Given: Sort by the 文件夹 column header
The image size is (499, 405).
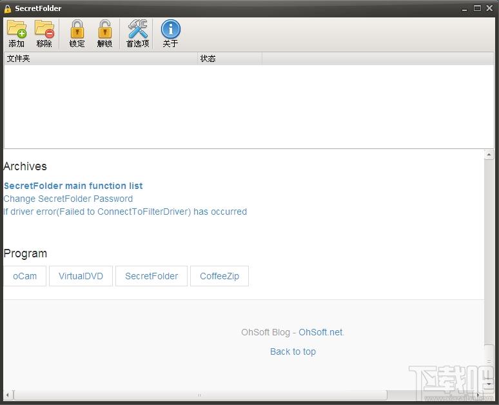Looking at the screenshot, I should coord(101,59).
